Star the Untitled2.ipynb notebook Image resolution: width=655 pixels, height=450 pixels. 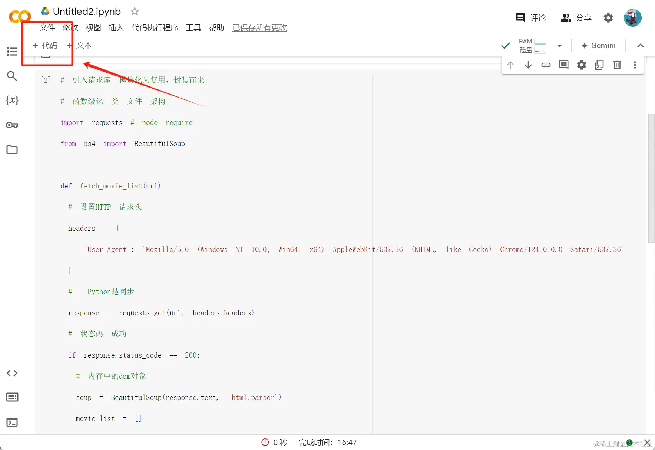tap(135, 12)
